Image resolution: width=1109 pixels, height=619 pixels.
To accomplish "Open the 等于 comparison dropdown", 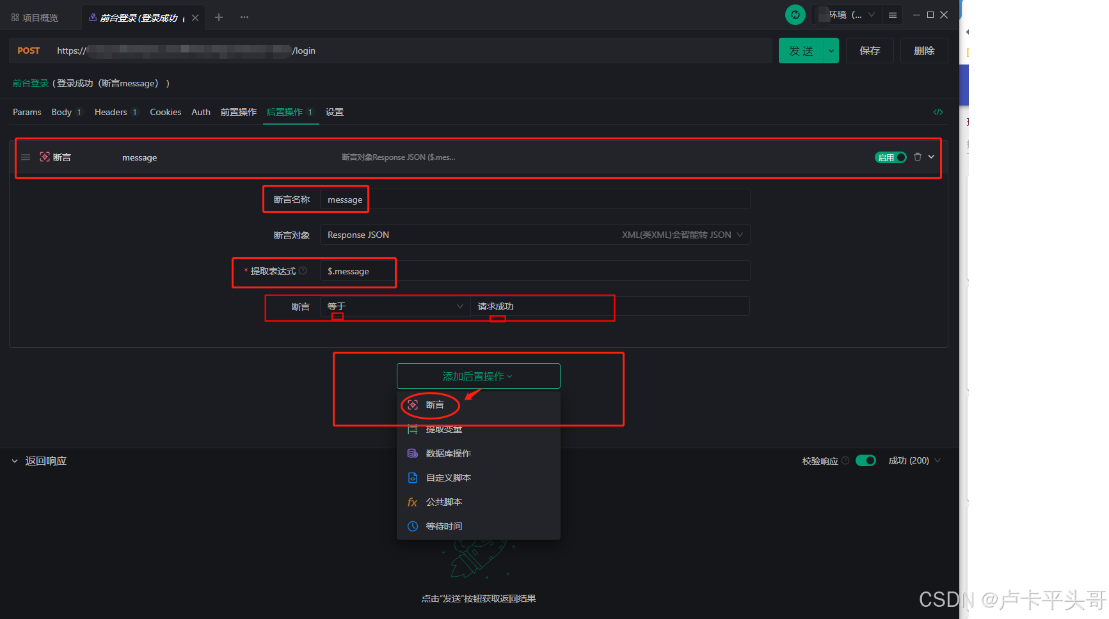I will click(x=395, y=306).
